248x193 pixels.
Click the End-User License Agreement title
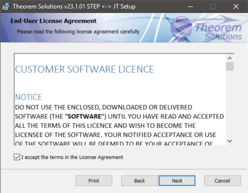click(53, 21)
